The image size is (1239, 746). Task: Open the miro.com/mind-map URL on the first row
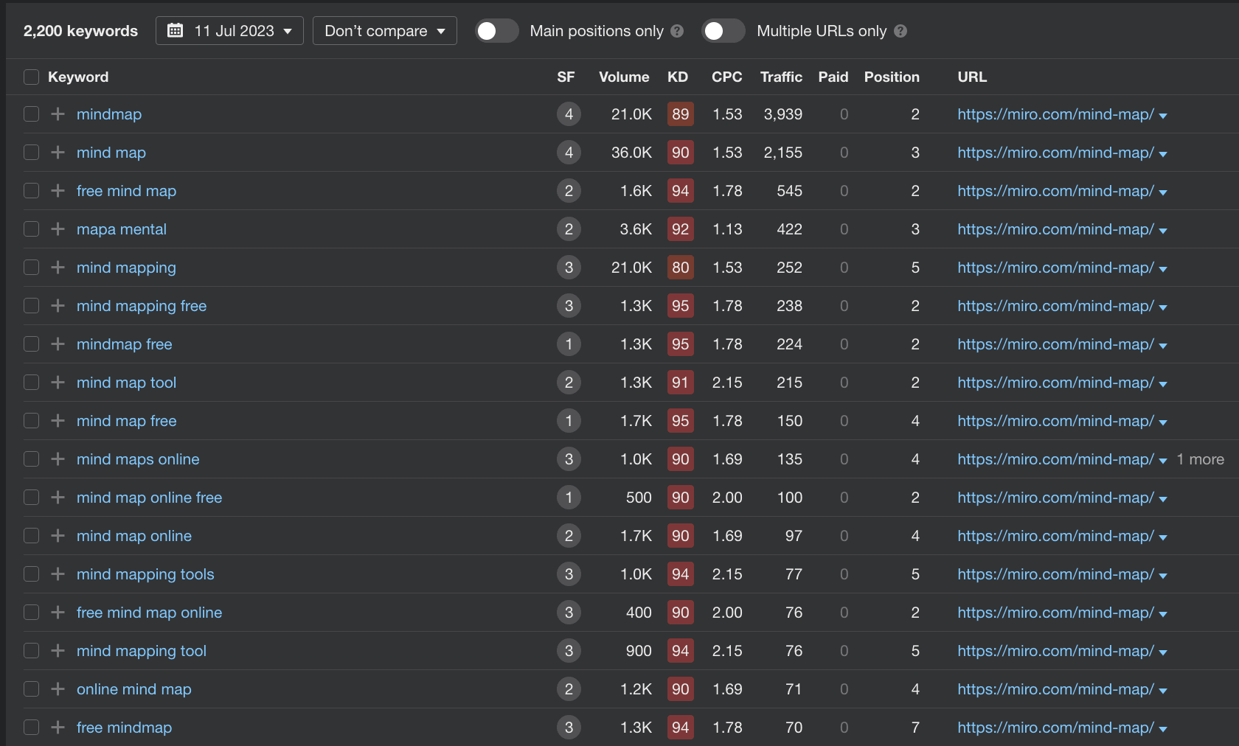point(1056,114)
